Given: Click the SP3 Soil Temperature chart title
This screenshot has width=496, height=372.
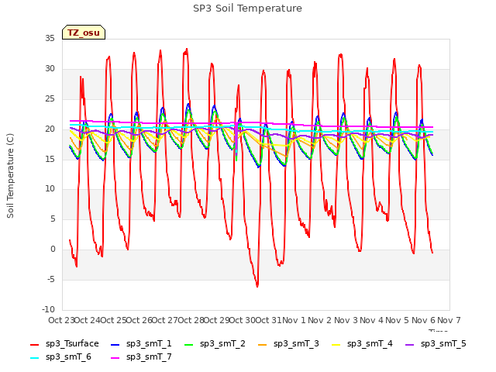Looking at the screenshot, I should [x=247, y=9].
